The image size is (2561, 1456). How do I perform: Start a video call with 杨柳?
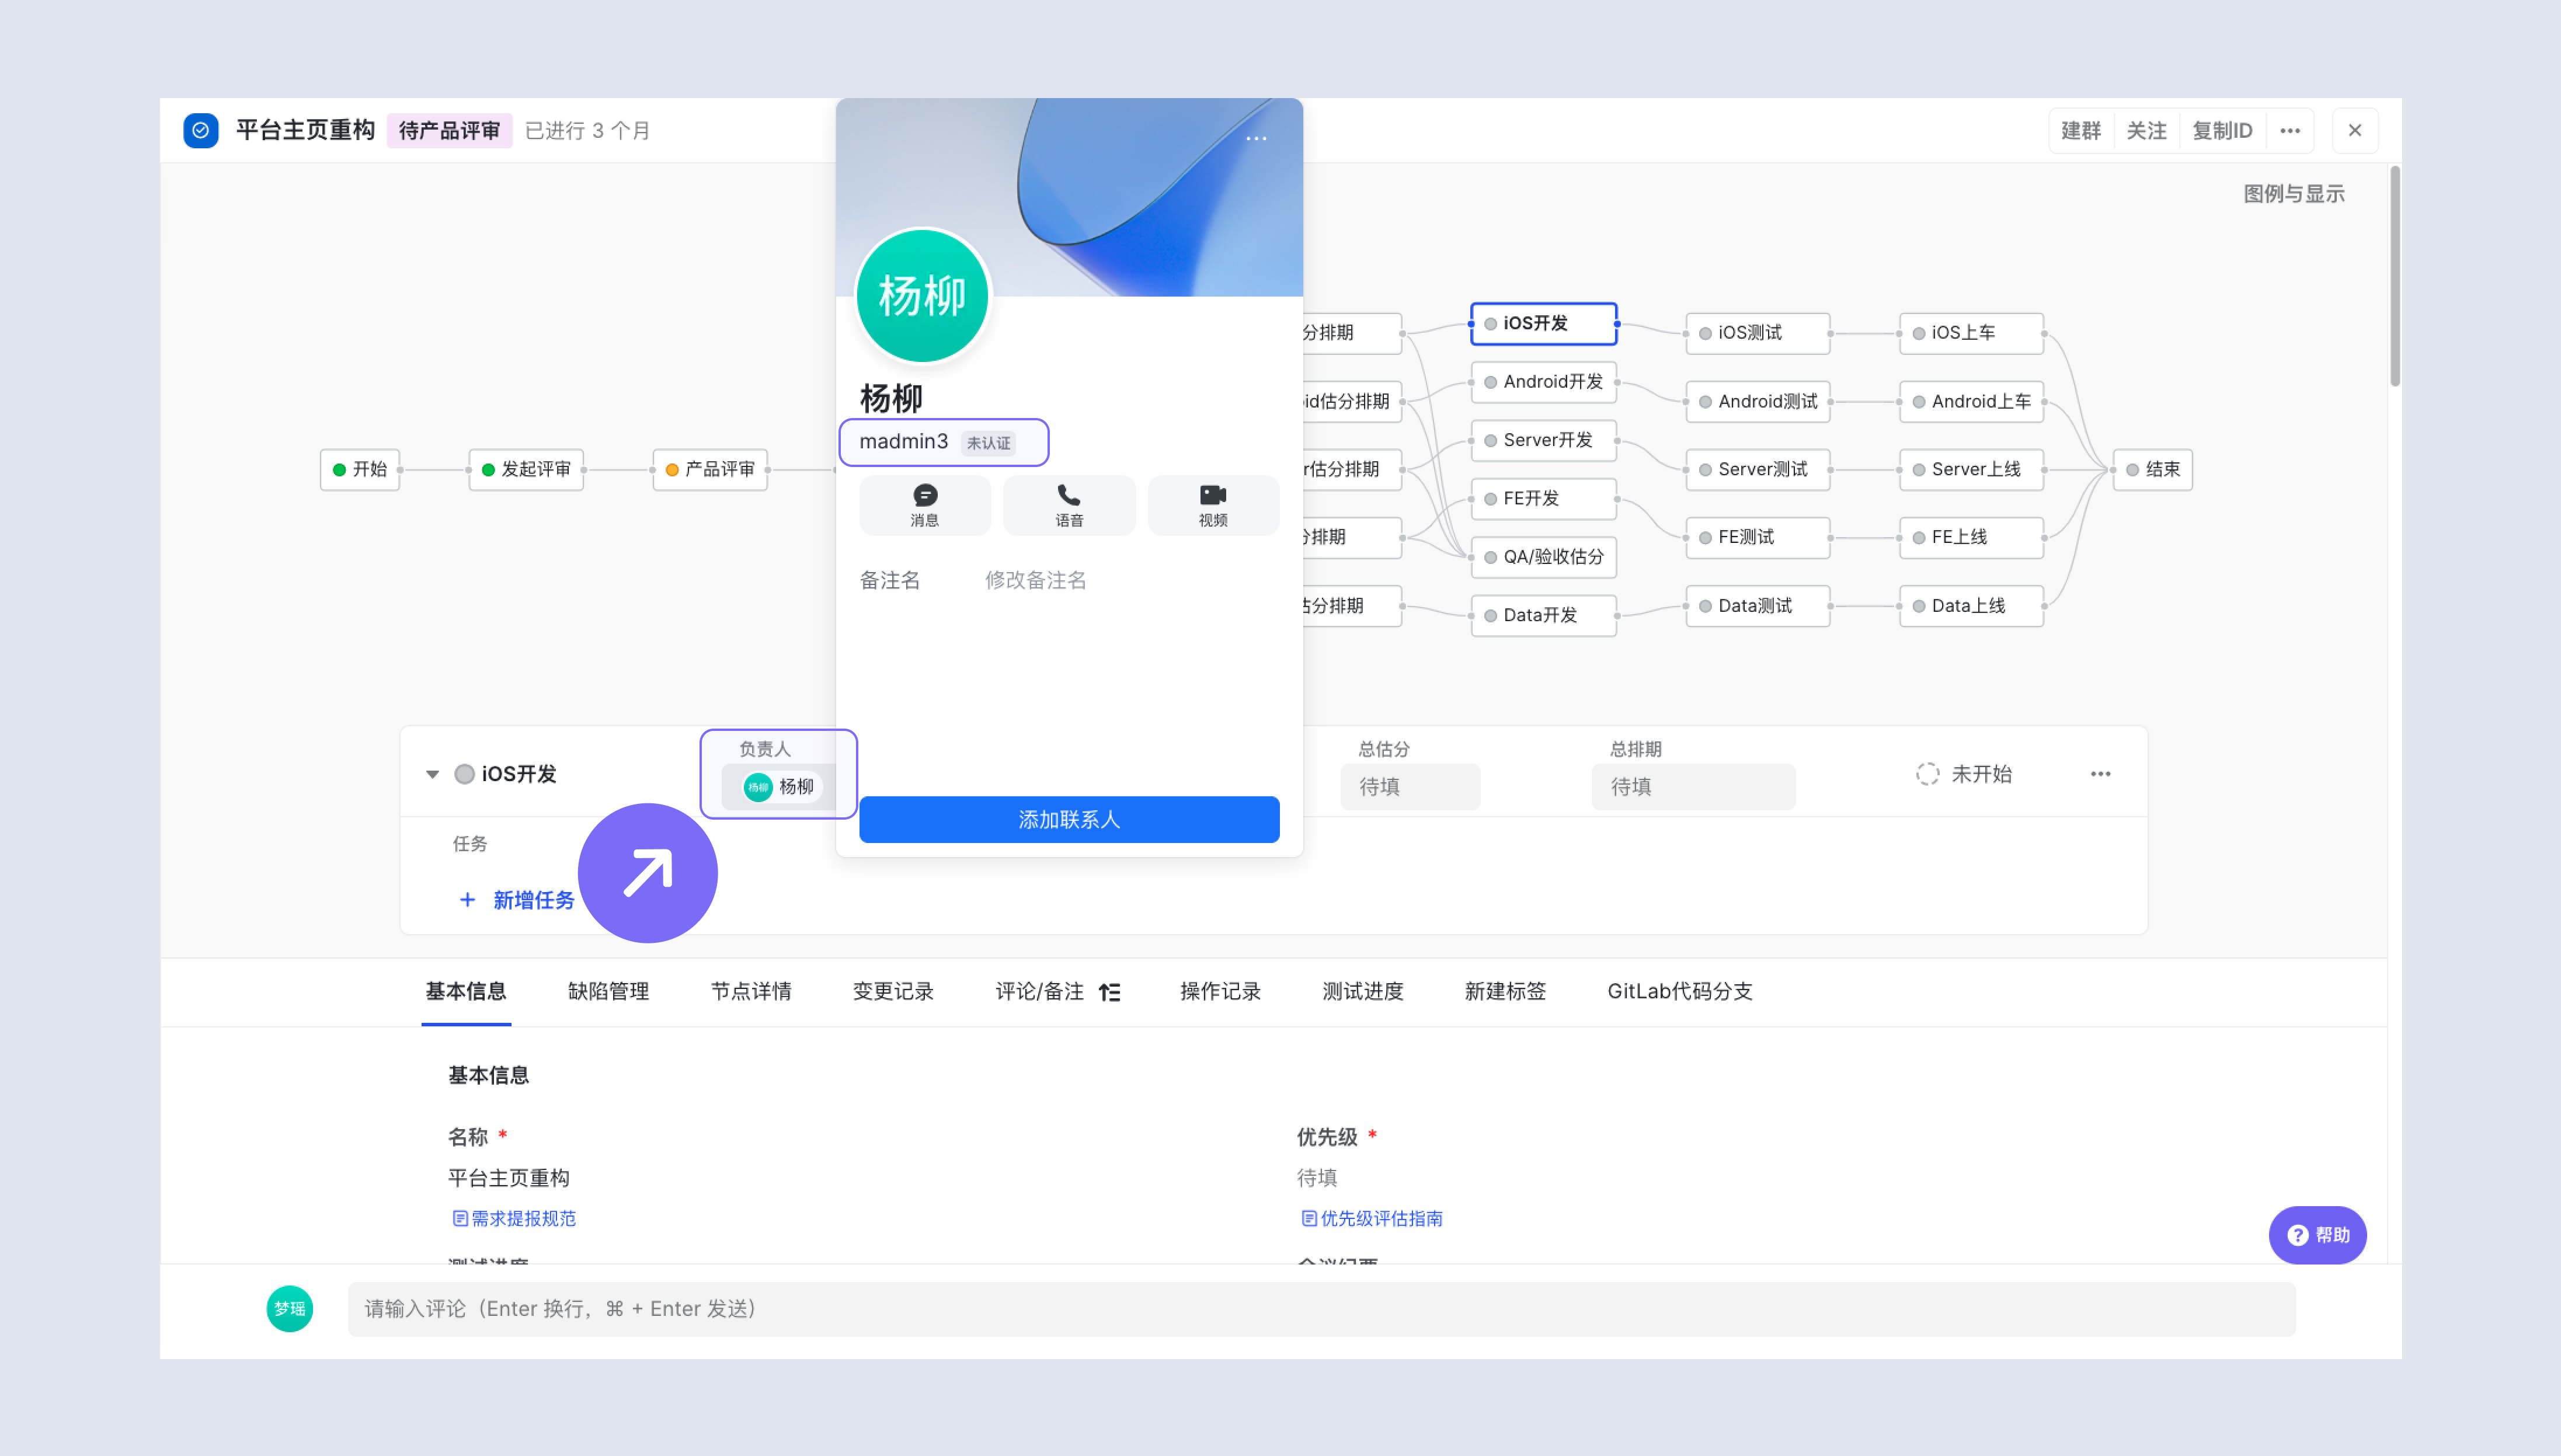[x=1213, y=505]
